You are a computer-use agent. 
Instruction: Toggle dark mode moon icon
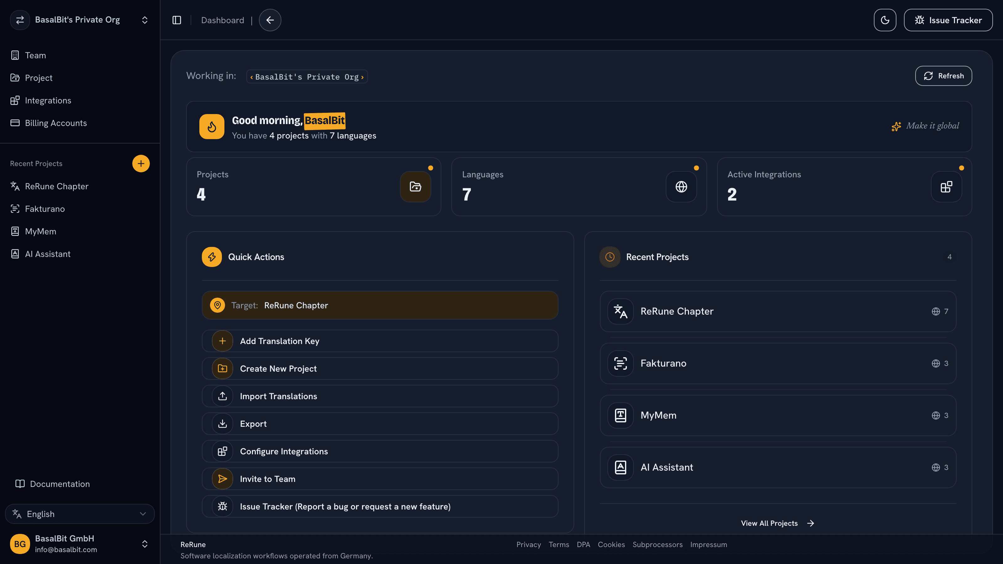point(885,20)
